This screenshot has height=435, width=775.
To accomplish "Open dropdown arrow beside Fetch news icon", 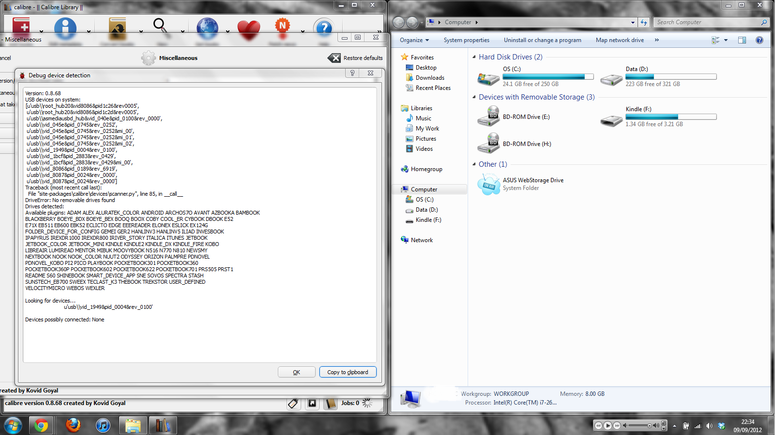I will [303, 31].
